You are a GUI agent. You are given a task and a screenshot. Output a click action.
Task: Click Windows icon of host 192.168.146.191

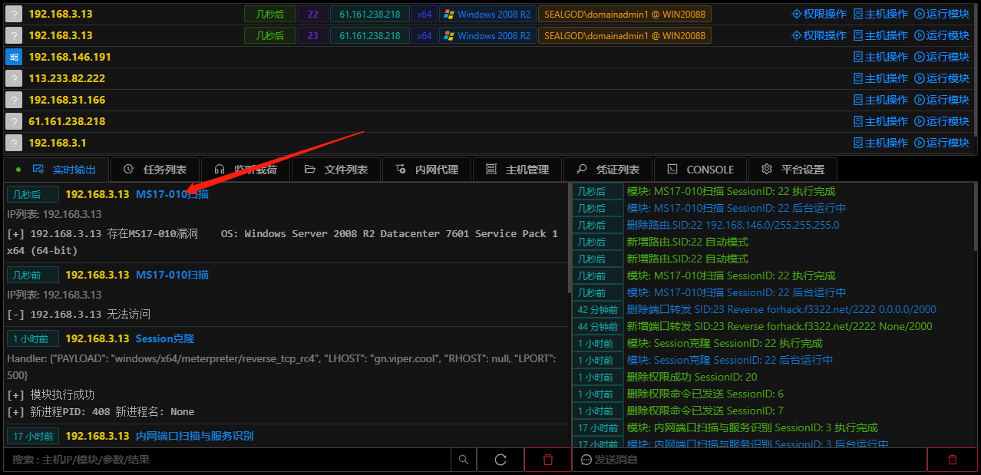13,57
